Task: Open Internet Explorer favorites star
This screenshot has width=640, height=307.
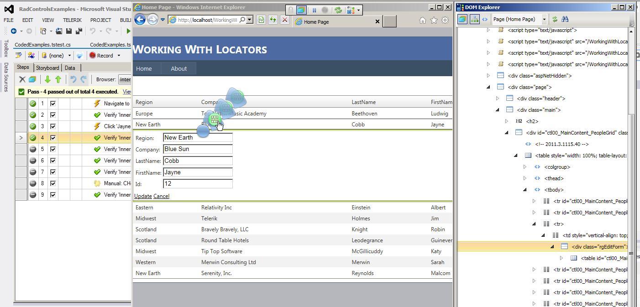Action: [x=434, y=20]
